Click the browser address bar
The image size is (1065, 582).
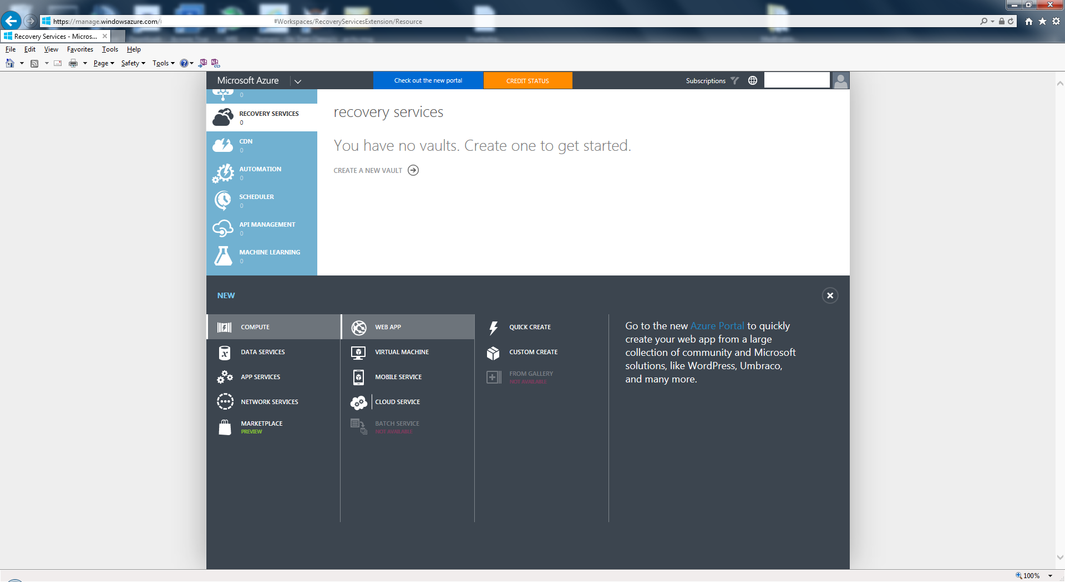click(x=510, y=21)
